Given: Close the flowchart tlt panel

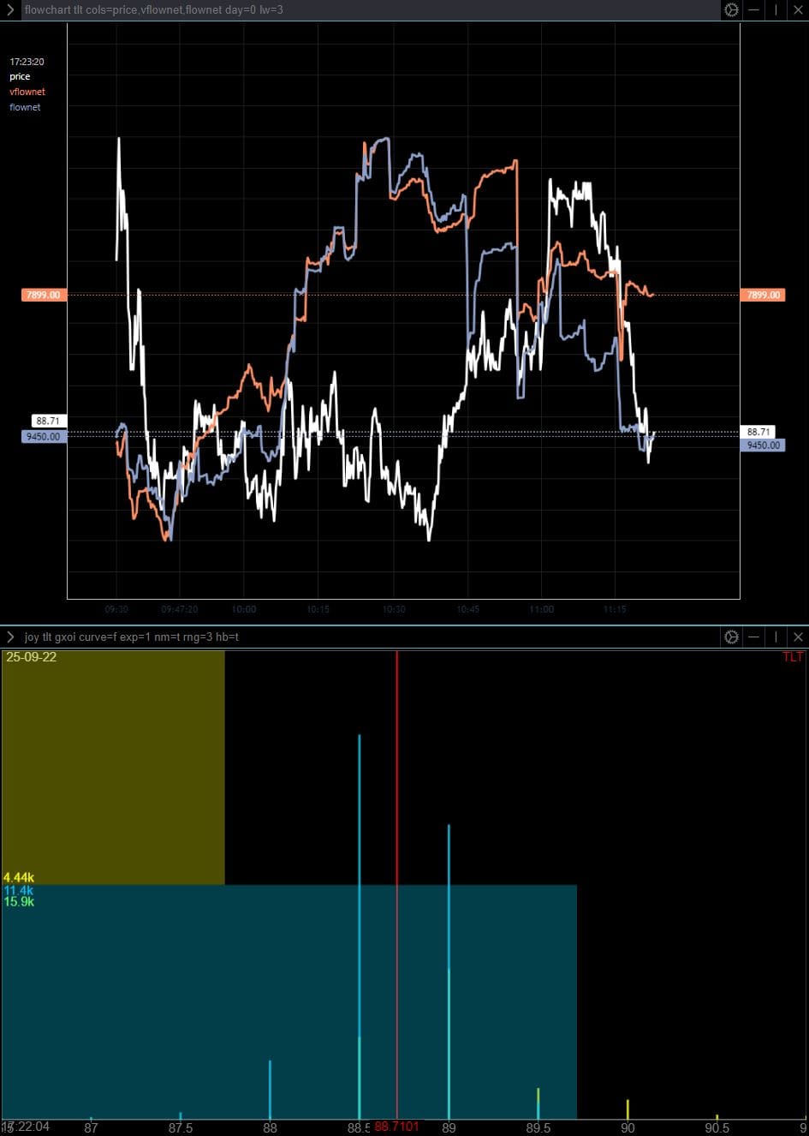Looking at the screenshot, I should 798,10.
